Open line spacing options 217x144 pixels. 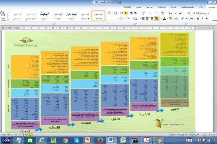[135, 19]
